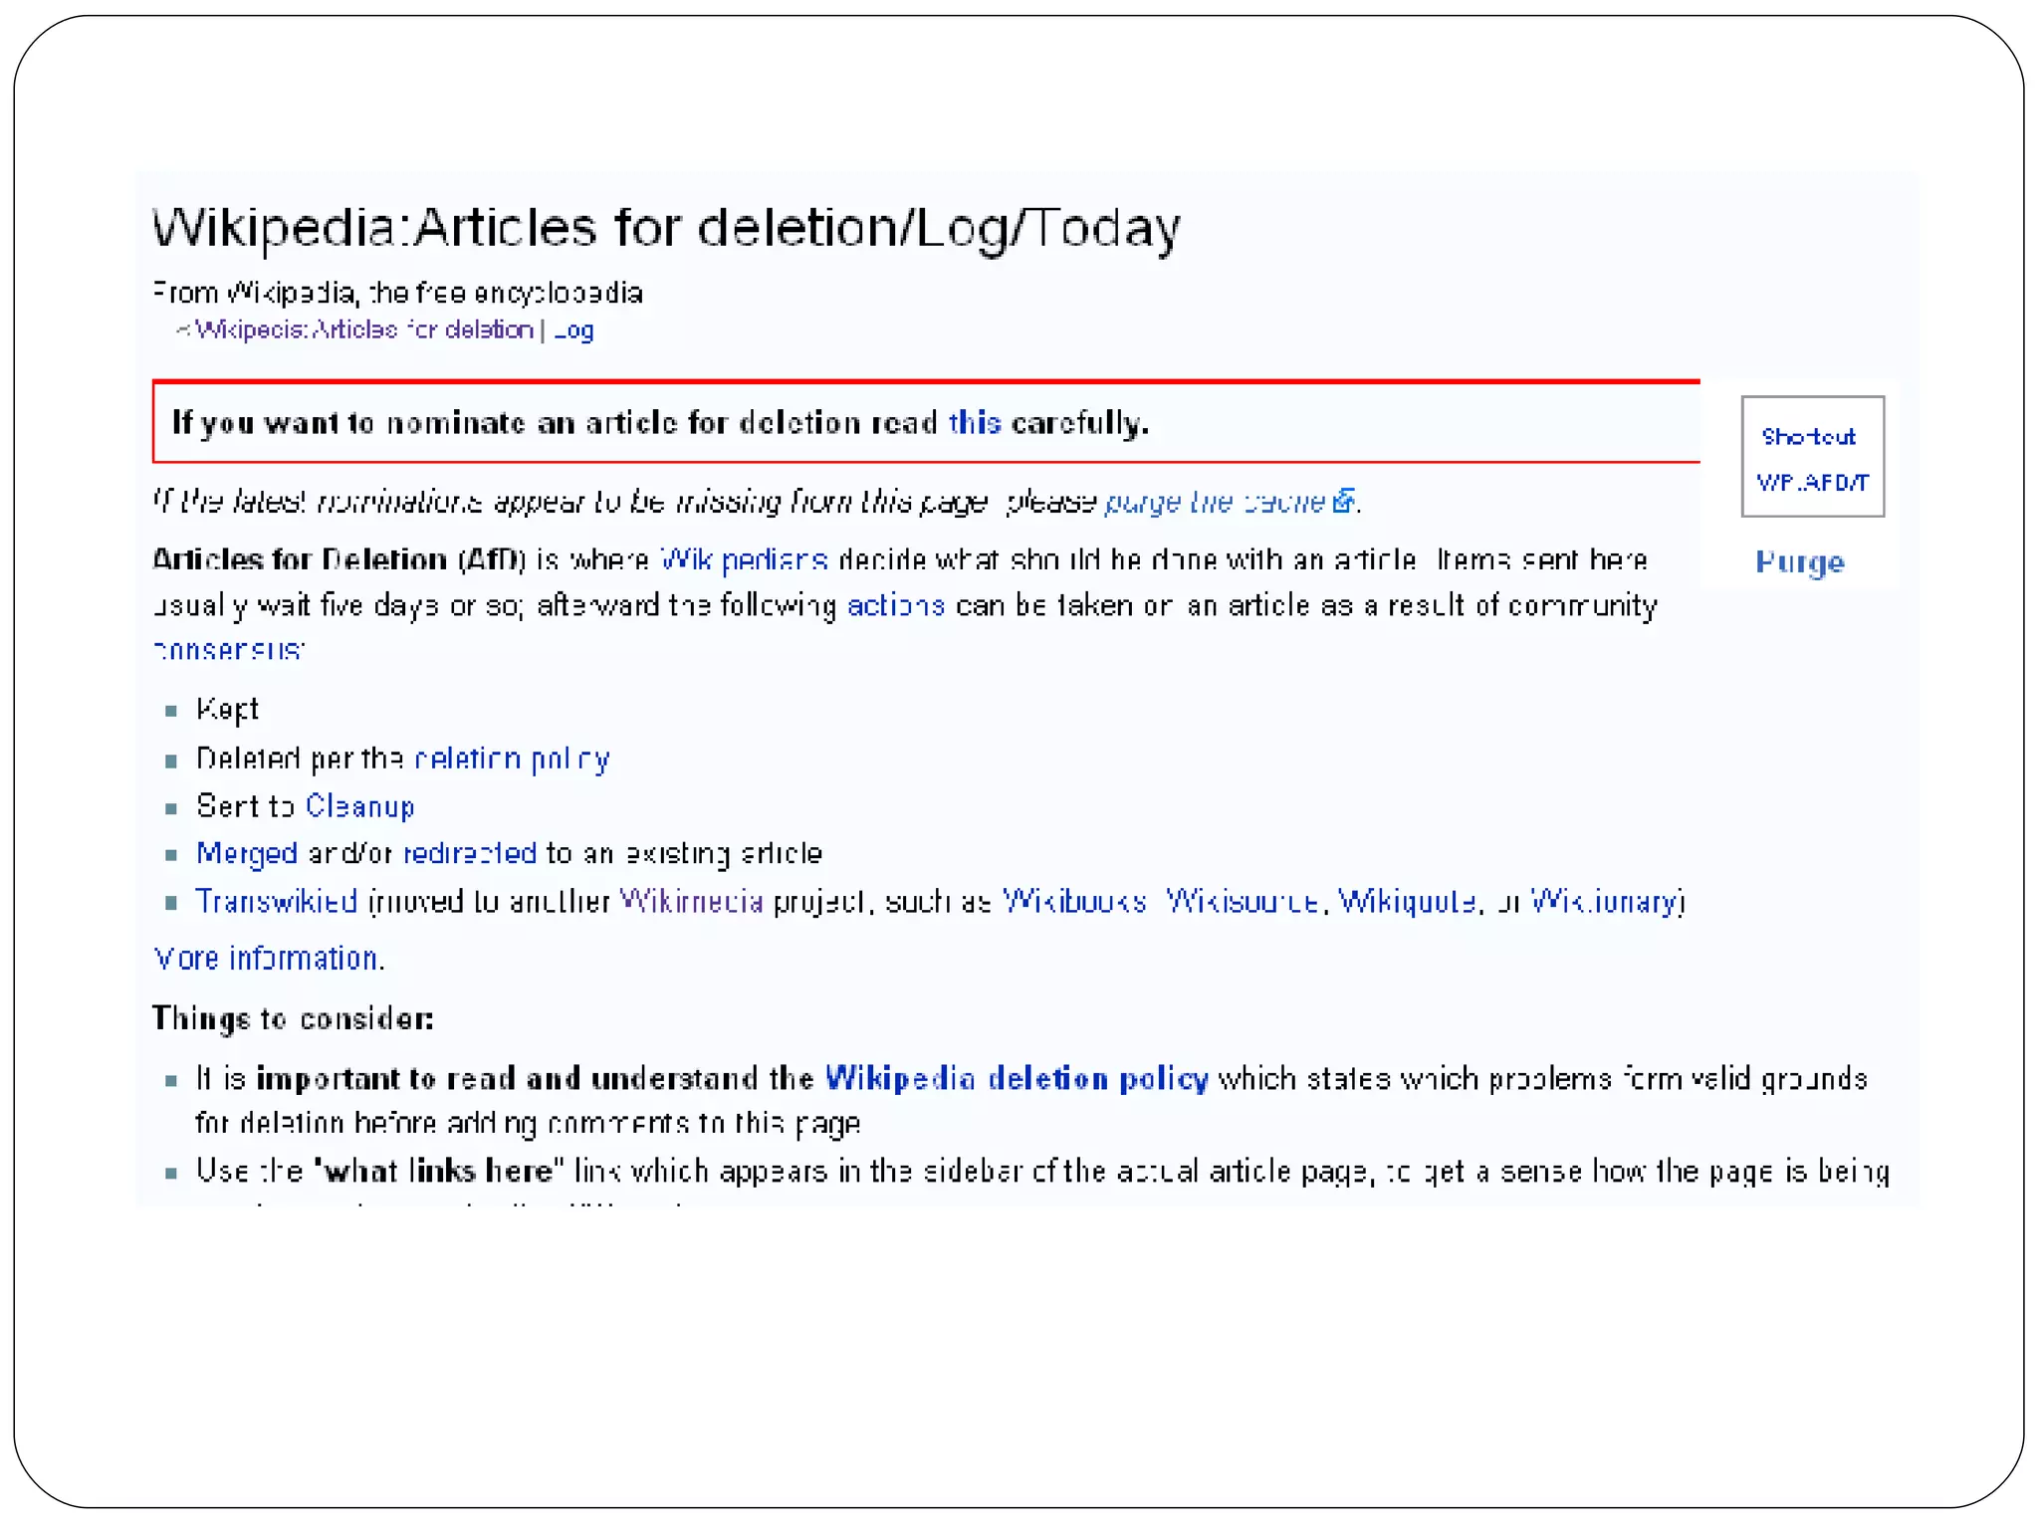Image resolution: width=2039 pixels, height=1529 pixels.
Task: Click the Merged link
Action: (246, 853)
